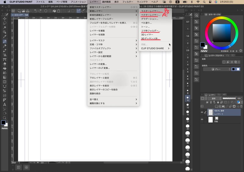Click the Undo arrow in command bar
244x172 pixels.
[36, 11]
